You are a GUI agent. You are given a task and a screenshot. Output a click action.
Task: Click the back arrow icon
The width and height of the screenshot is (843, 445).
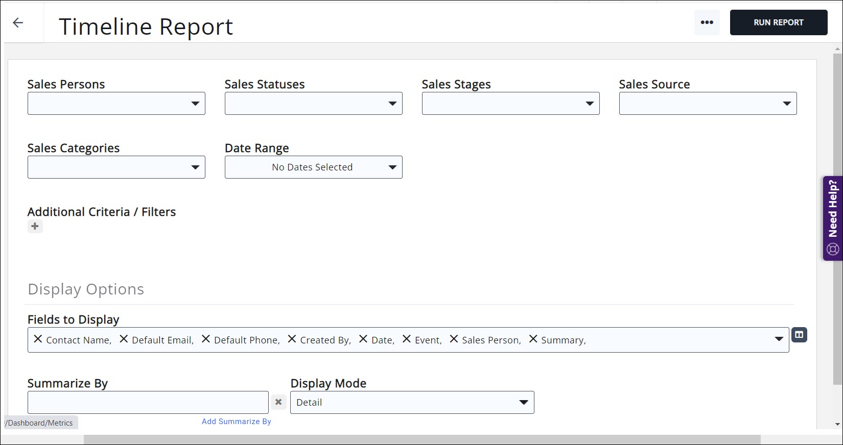point(18,22)
